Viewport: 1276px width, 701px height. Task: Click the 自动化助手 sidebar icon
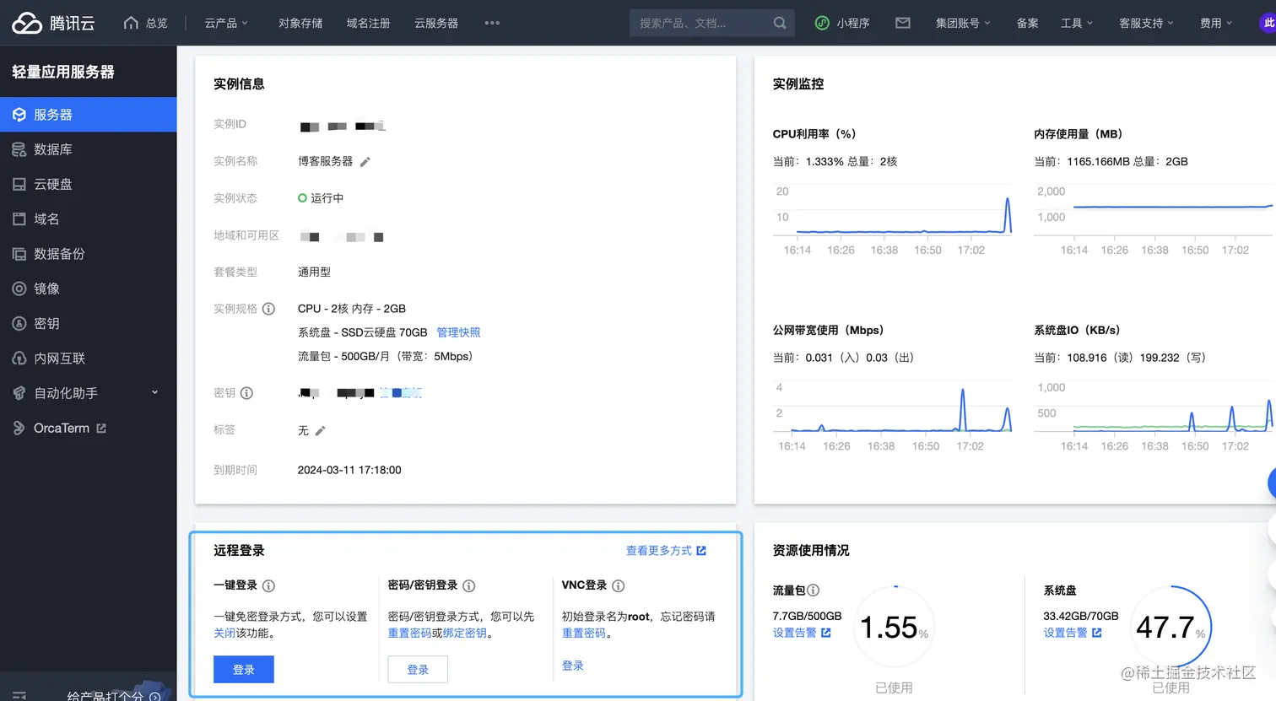click(x=19, y=393)
